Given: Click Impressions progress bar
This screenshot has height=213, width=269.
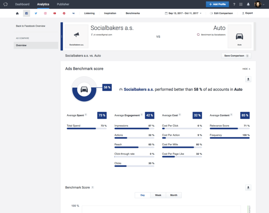Looking at the screenshot, I should tap(134, 129).
